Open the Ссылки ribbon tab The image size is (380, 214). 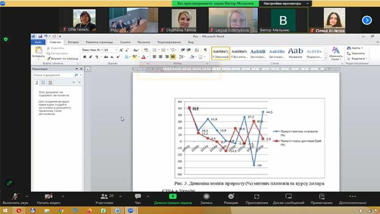tap(125, 42)
